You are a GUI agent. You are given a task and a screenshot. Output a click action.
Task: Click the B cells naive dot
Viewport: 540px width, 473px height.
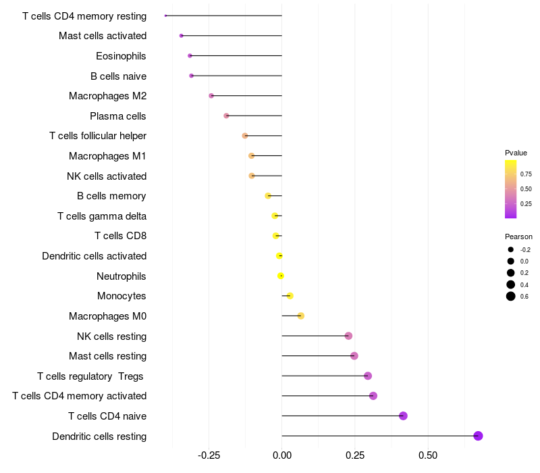pyautogui.click(x=192, y=76)
